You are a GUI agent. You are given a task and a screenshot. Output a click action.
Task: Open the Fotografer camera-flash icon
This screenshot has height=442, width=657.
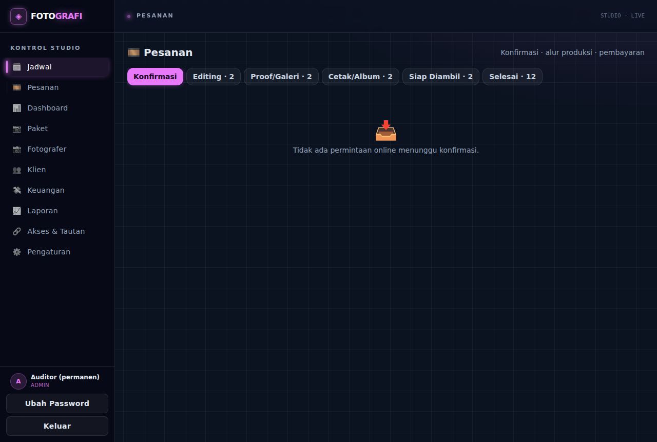click(x=17, y=149)
